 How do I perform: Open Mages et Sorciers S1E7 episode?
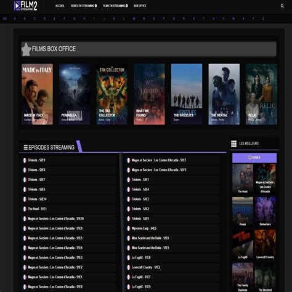pos(159,160)
